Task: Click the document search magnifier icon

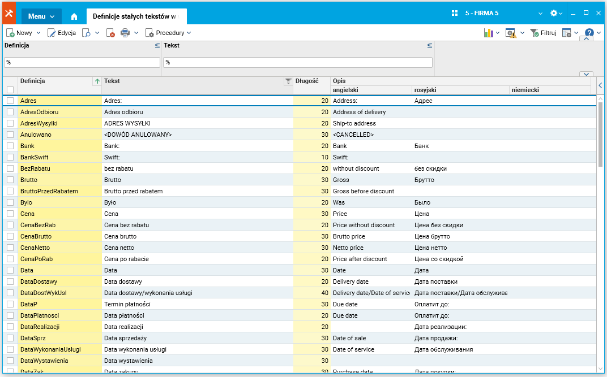Action: tap(86, 33)
